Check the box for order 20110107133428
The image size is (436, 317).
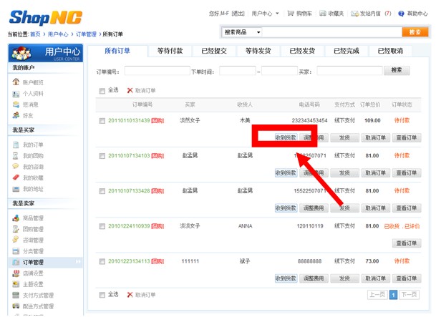point(102,191)
